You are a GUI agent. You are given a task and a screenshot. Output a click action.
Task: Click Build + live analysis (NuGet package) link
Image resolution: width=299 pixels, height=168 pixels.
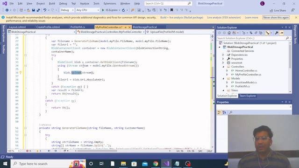pos(182,18)
